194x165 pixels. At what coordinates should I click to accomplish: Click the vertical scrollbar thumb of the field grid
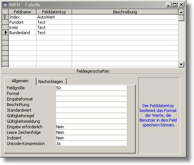pos(181,18)
